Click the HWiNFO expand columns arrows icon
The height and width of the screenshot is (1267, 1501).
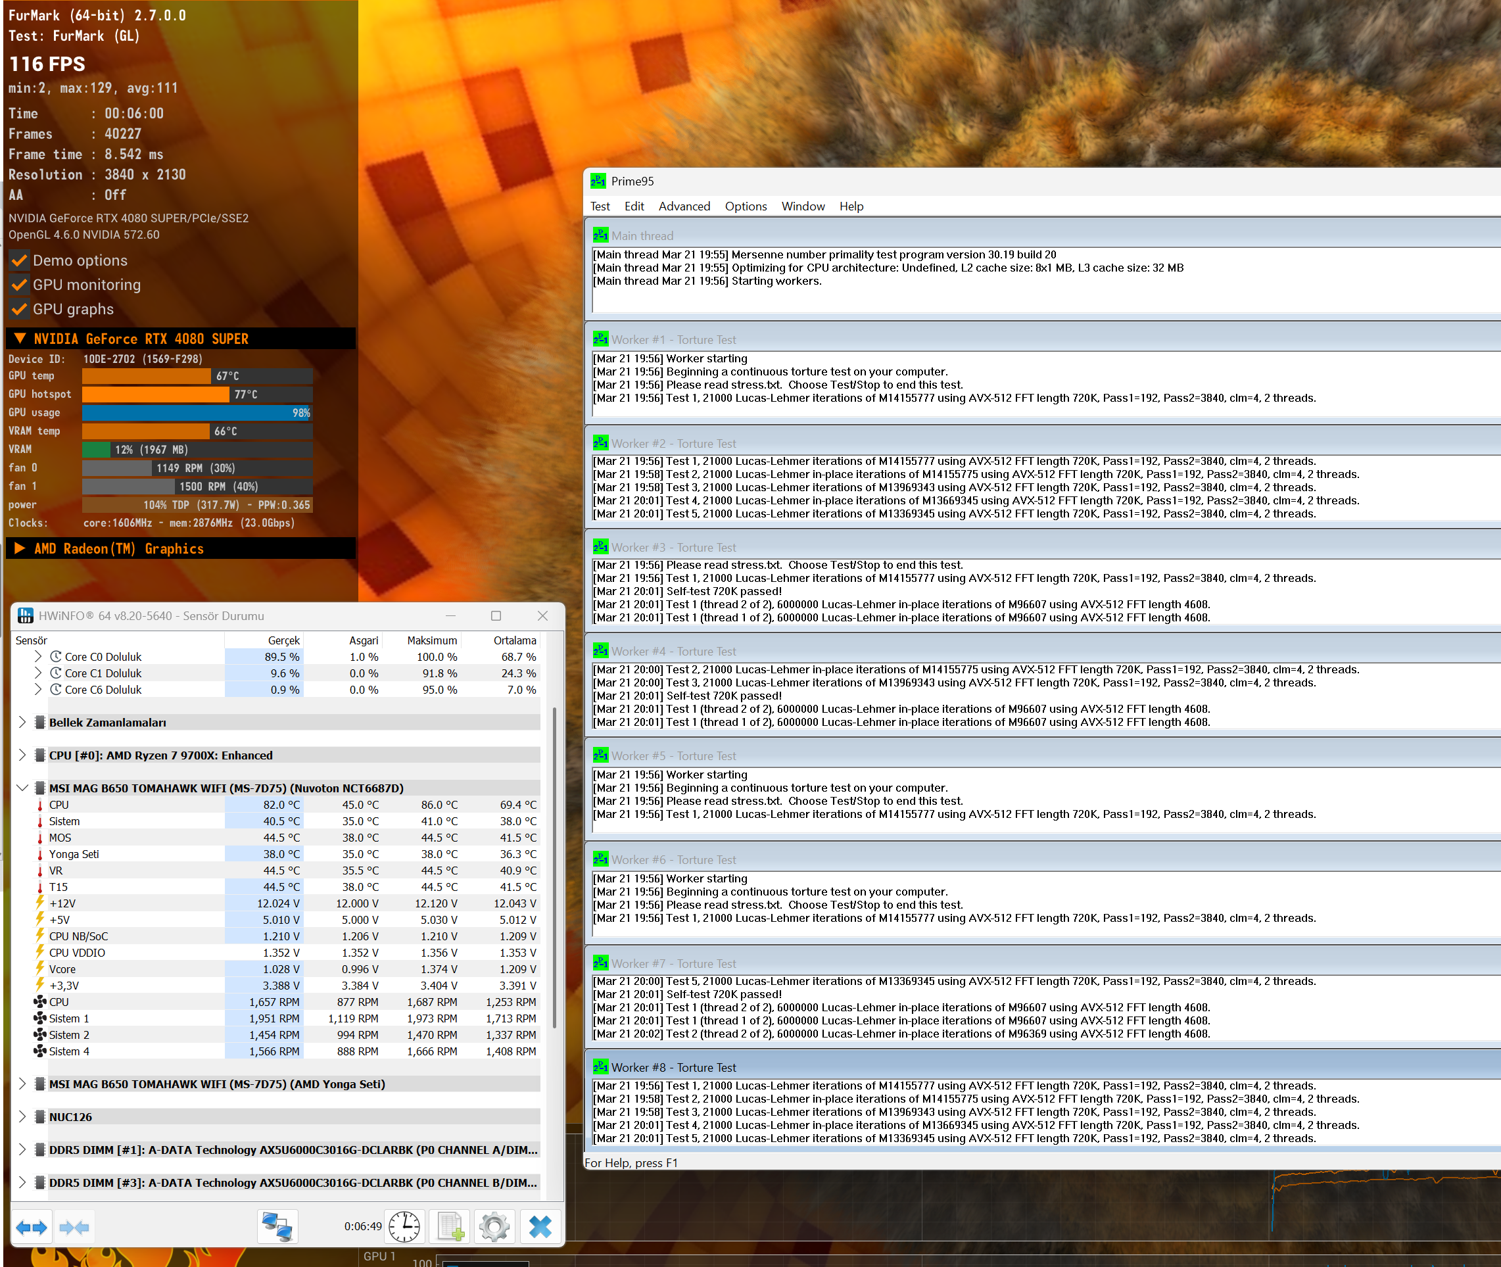tap(32, 1228)
